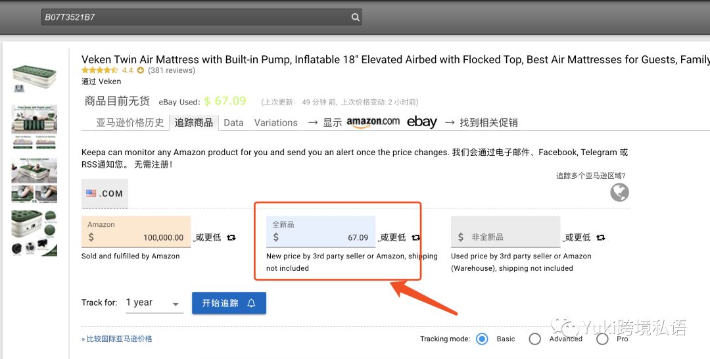
Task: Open the 亚马逊价格历史 tab
Action: click(x=130, y=123)
